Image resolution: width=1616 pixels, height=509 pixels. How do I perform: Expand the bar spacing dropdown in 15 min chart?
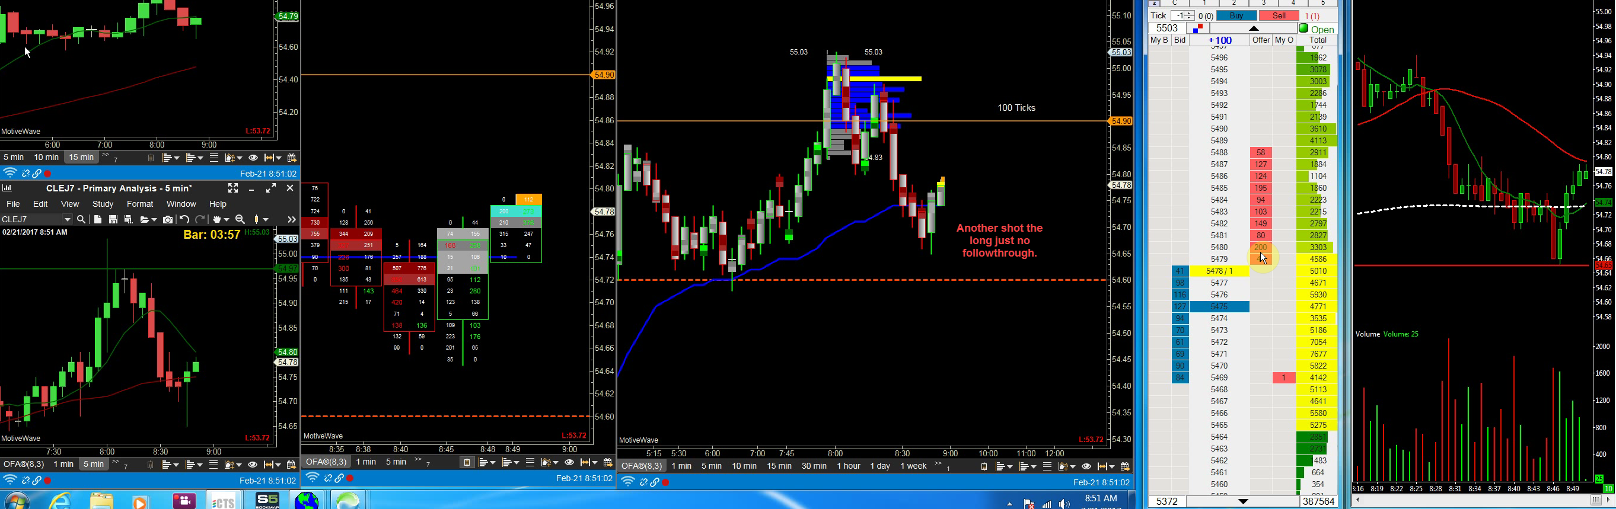(278, 159)
